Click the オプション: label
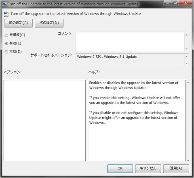Image resolution: width=194 pixels, height=178 pixels. tap(13, 72)
